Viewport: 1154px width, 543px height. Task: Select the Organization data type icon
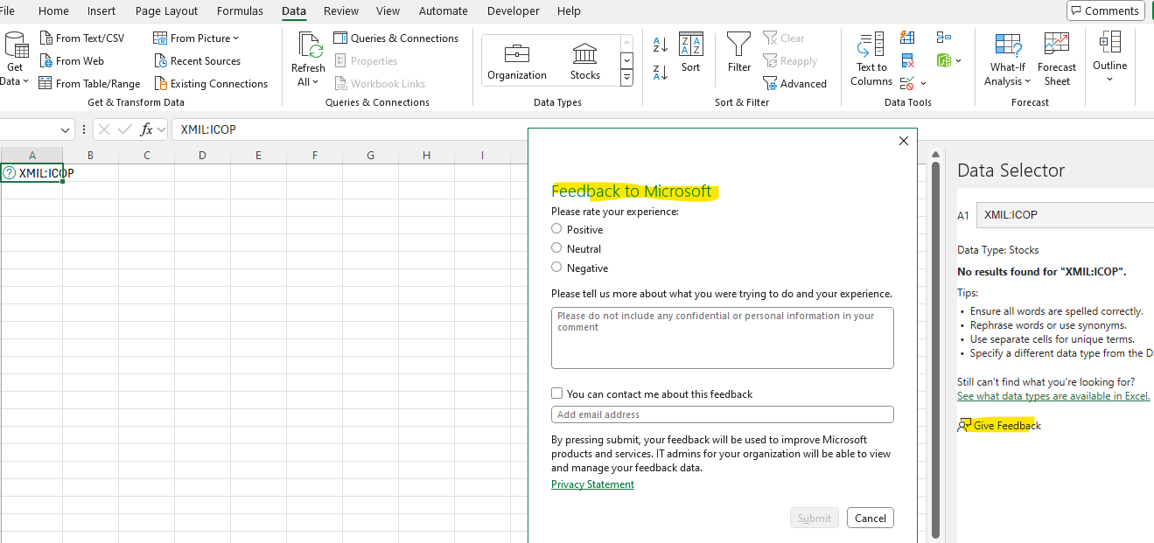click(x=517, y=53)
